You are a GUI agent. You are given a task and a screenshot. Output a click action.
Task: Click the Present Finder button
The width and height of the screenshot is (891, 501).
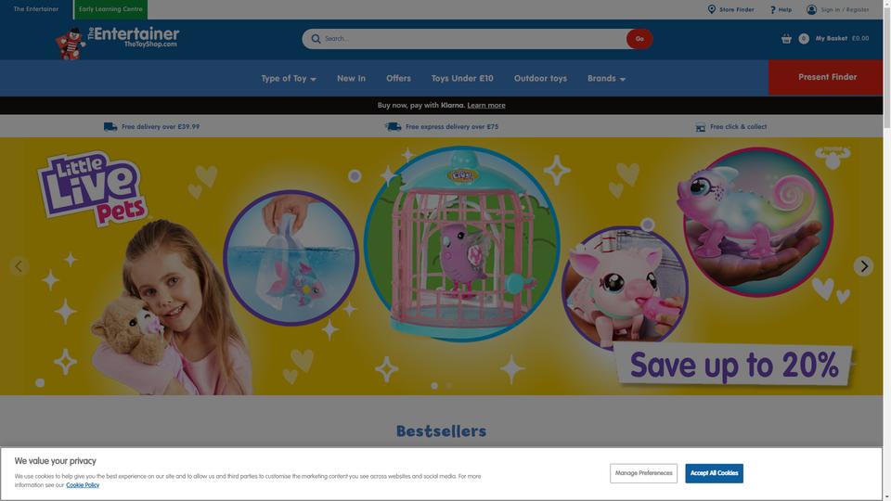click(x=826, y=77)
